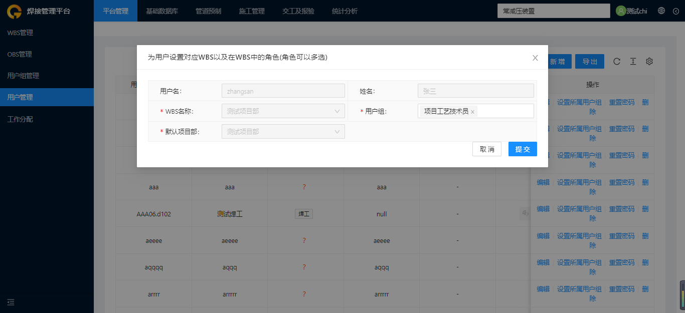685x313 pixels.
Task: Click 编辑 in the aeeee row
Action: (x=543, y=236)
